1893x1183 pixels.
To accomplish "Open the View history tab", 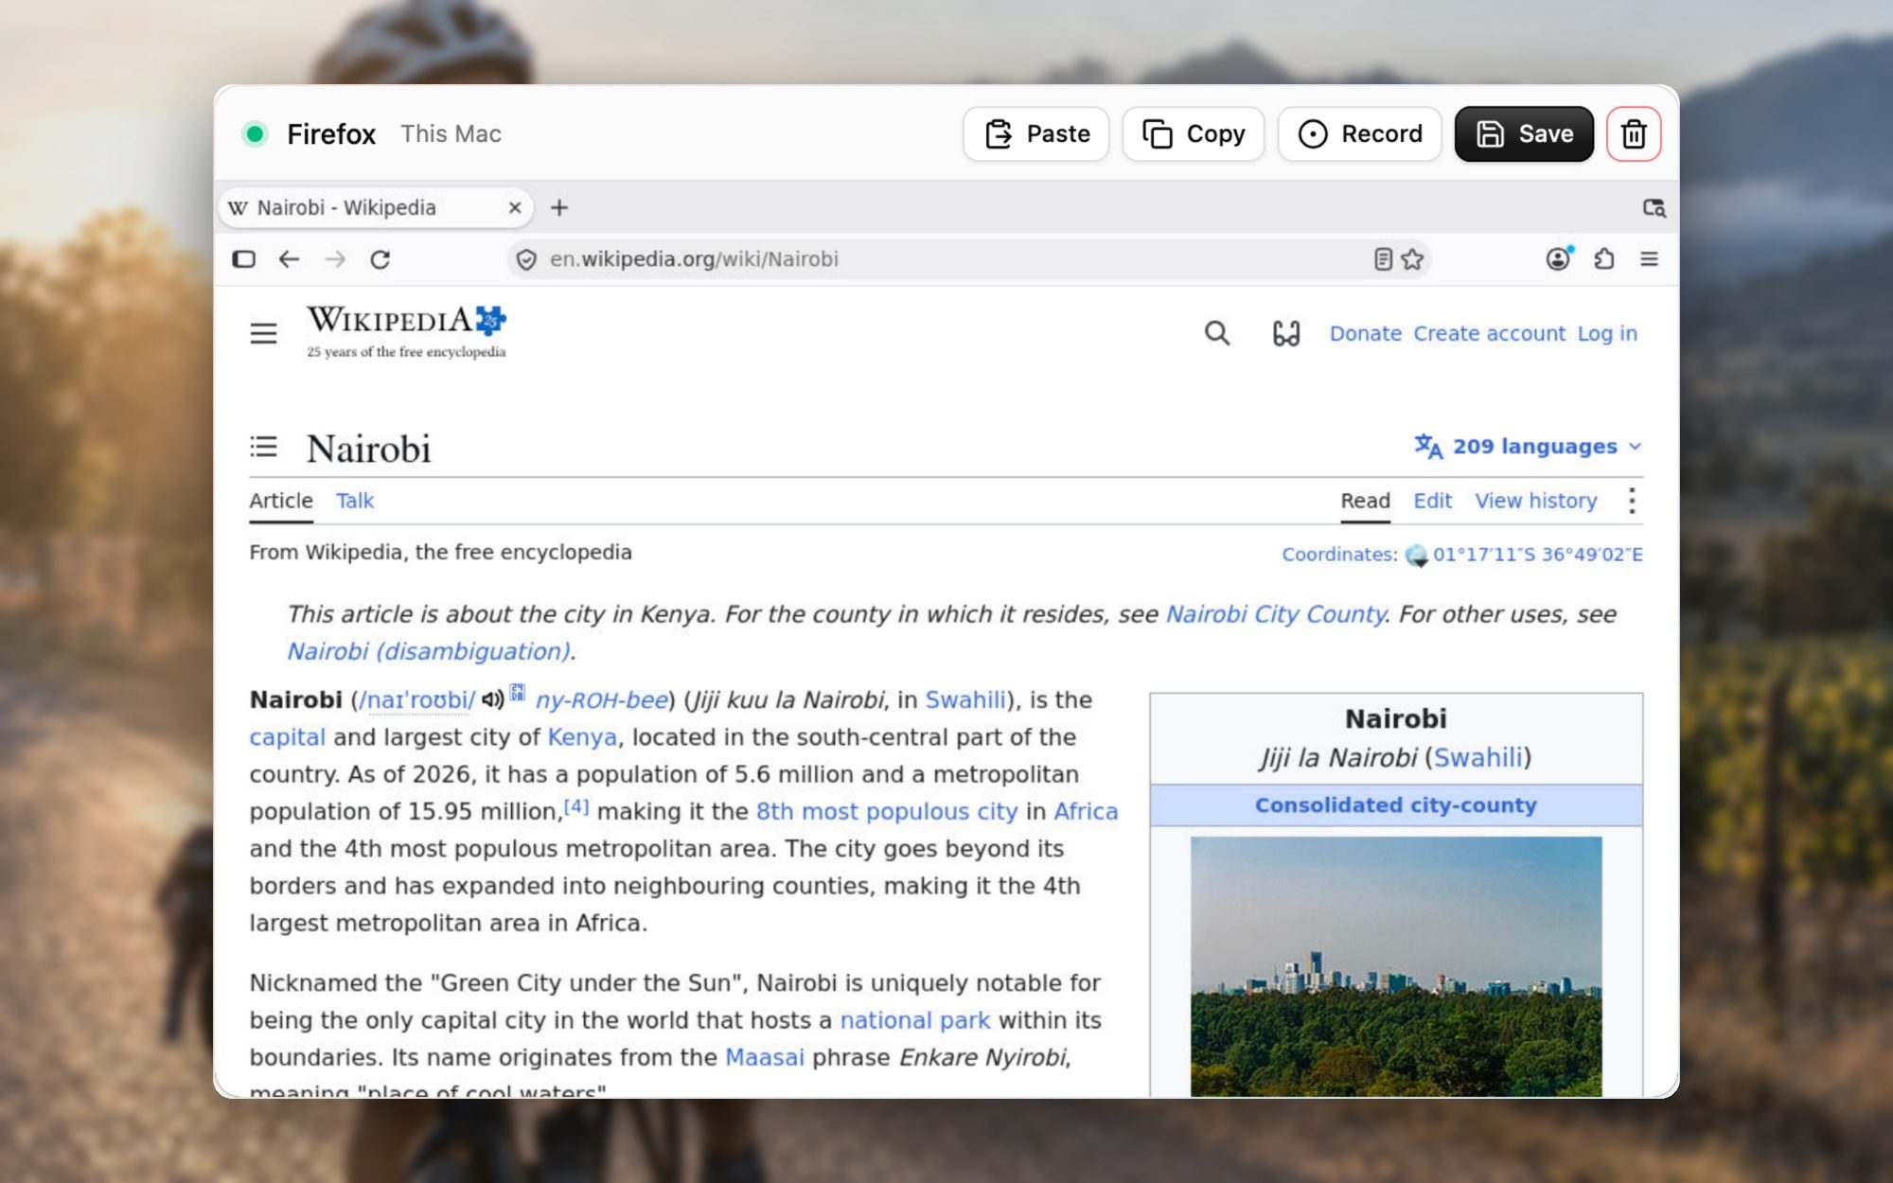I will pyautogui.click(x=1535, y=501).
